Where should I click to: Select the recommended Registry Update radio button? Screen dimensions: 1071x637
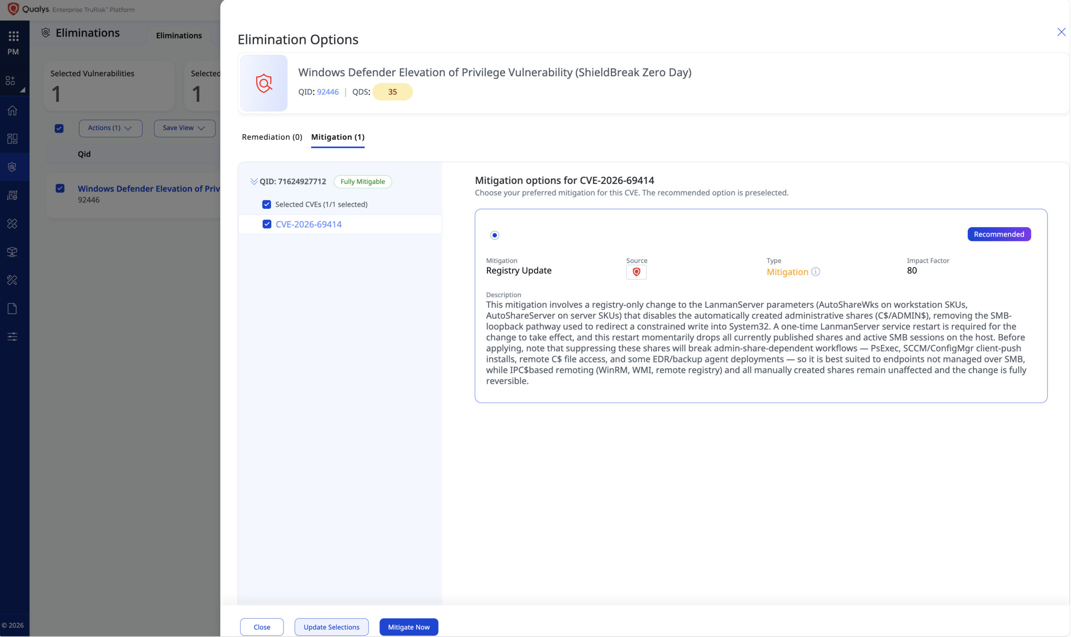(x=495, y=235)
